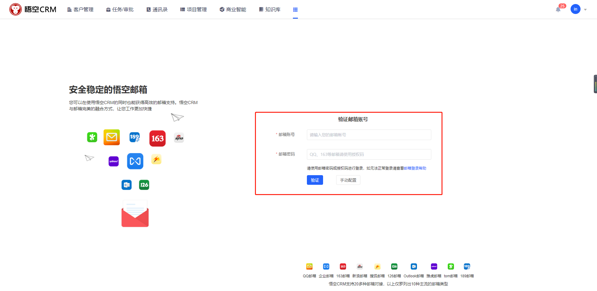Open 任务/审批 menu
This screenshot has width=597, height=291.
(120, 10)
